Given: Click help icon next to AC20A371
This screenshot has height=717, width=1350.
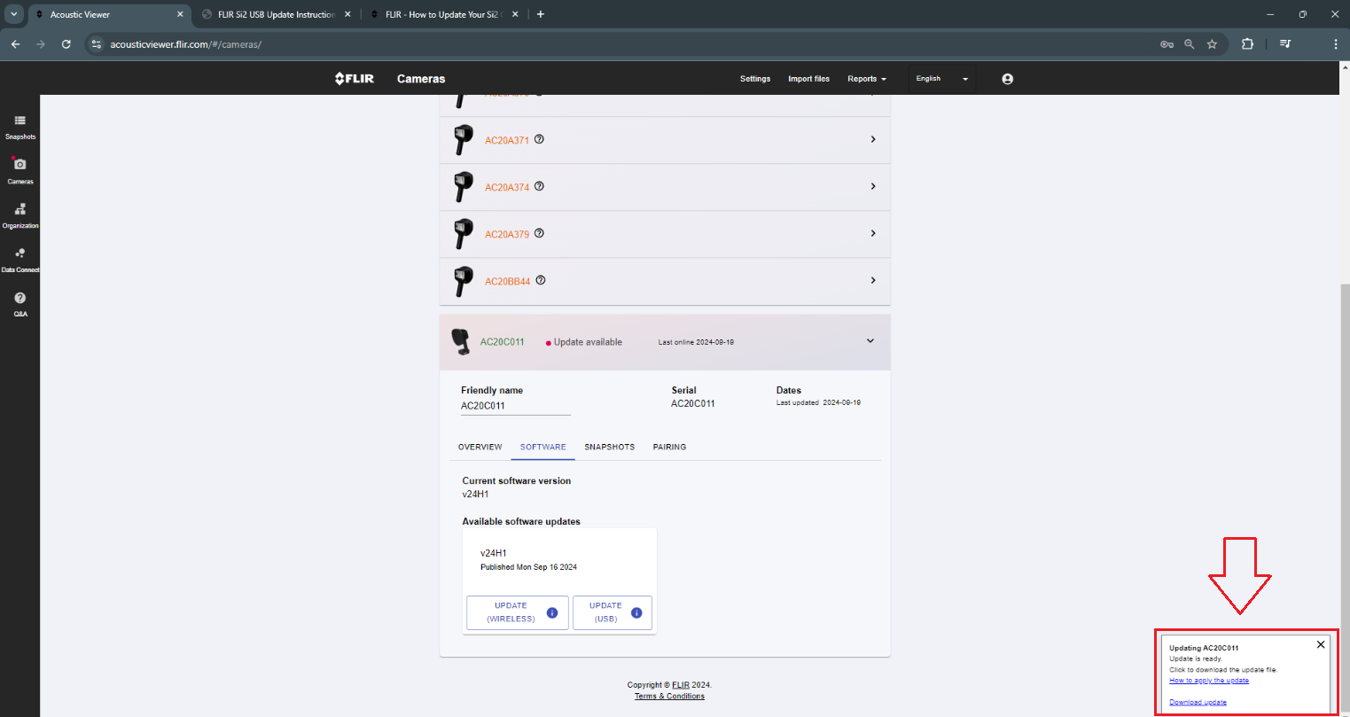Looking at the screenshot, I should point(539,139).
